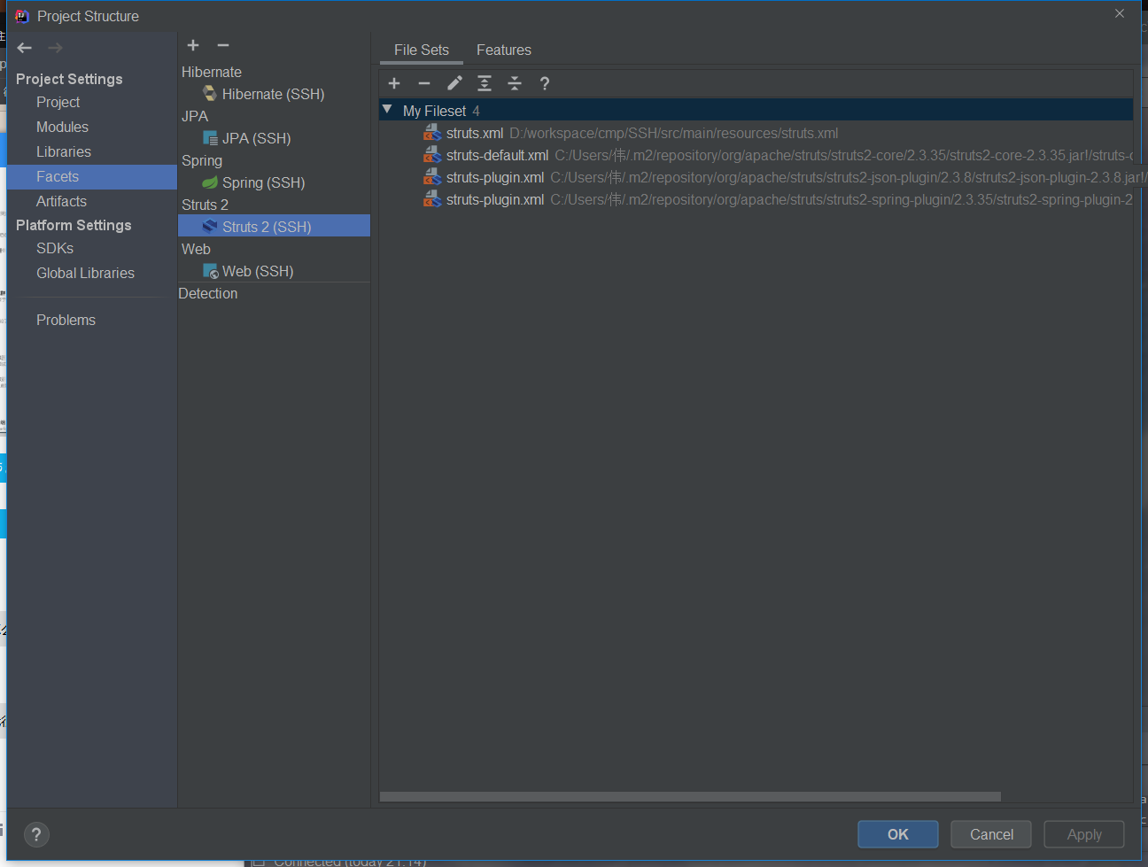Click struts.xml file icon
This screenshot has width=1148, height=867.
click(432, 133)
